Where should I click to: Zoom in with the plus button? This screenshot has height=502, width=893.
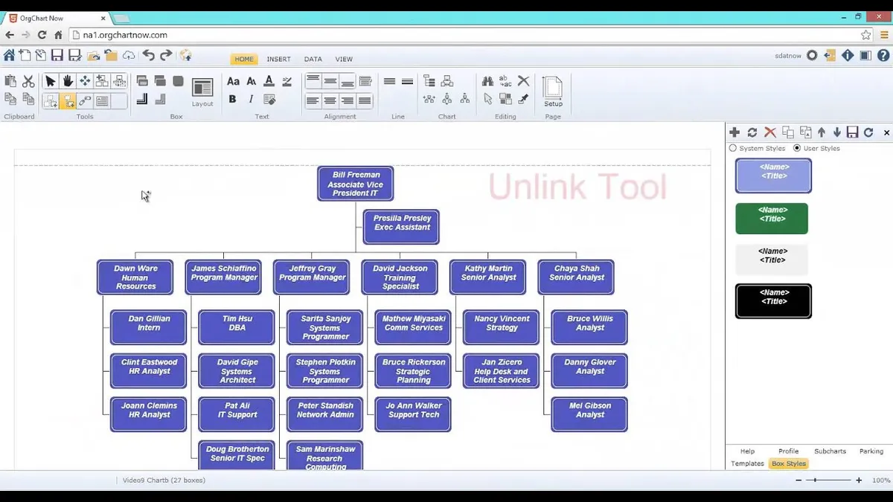coord(858,480)
